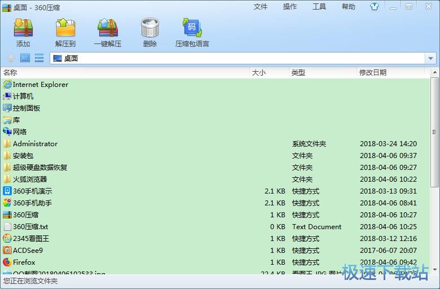Switch to large icon view

point(25,58)
